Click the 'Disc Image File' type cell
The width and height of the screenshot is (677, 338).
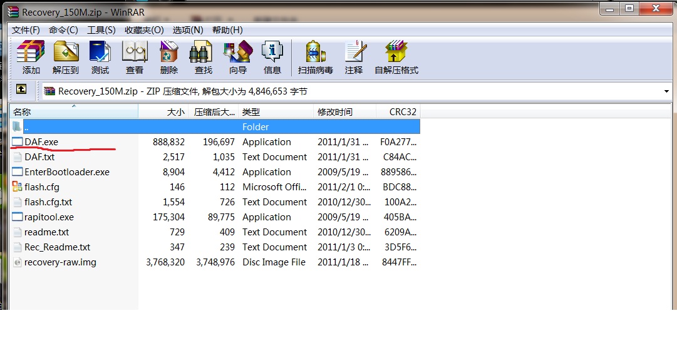pyautogui.click(x=274, y=262)
